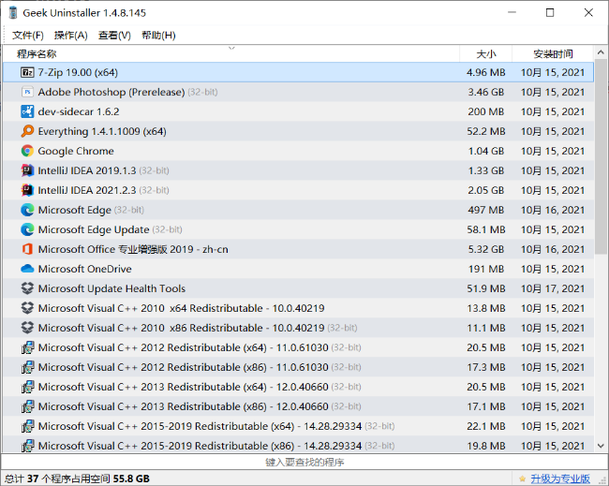Image resolution: width=609 pixels, height=486 pixels.
Task: Sort by the 大小 column header
Action: pyautogui.click(x=486, y=53)
